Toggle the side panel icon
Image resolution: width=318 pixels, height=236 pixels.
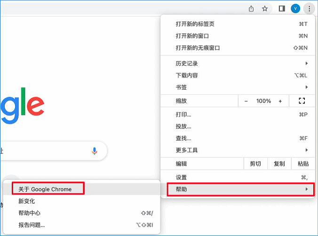(x=282, y=8)
